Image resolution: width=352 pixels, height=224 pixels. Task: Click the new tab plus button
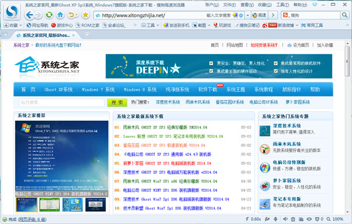(x=87, y=35)
